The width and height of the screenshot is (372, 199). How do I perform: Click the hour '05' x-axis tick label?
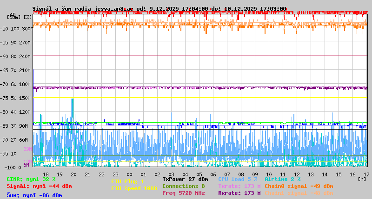click(x=199, y=174)
